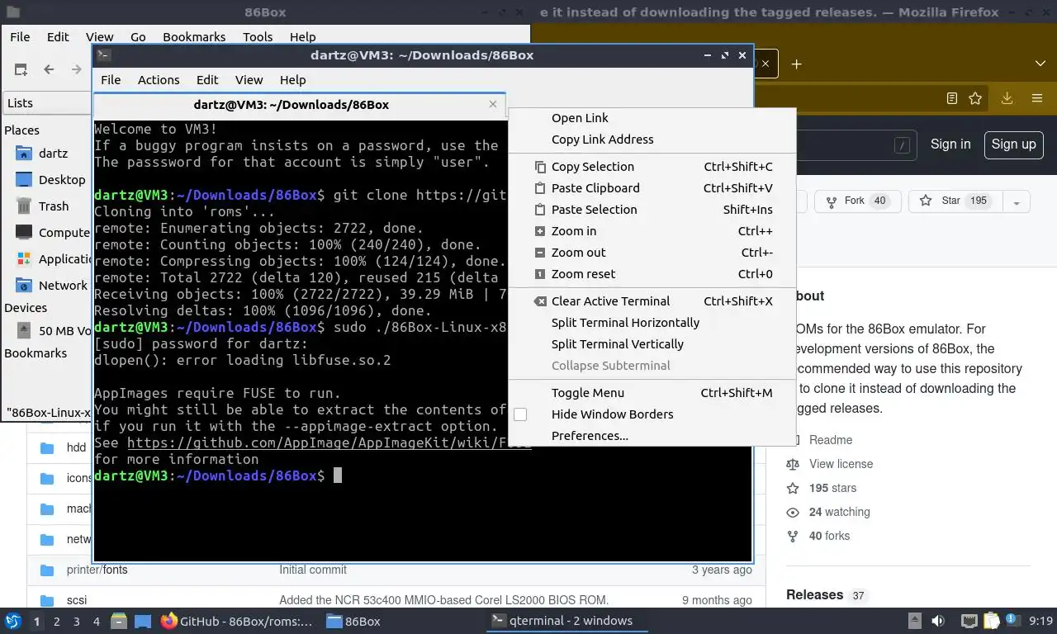Viewport: 1057px width, 634px height.
Task: Click the Star 195 button
Action: (955, 201)
